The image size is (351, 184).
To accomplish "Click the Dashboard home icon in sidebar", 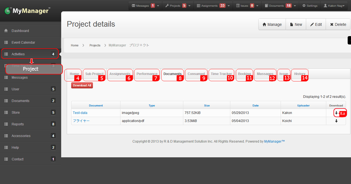I will [6, 31].
